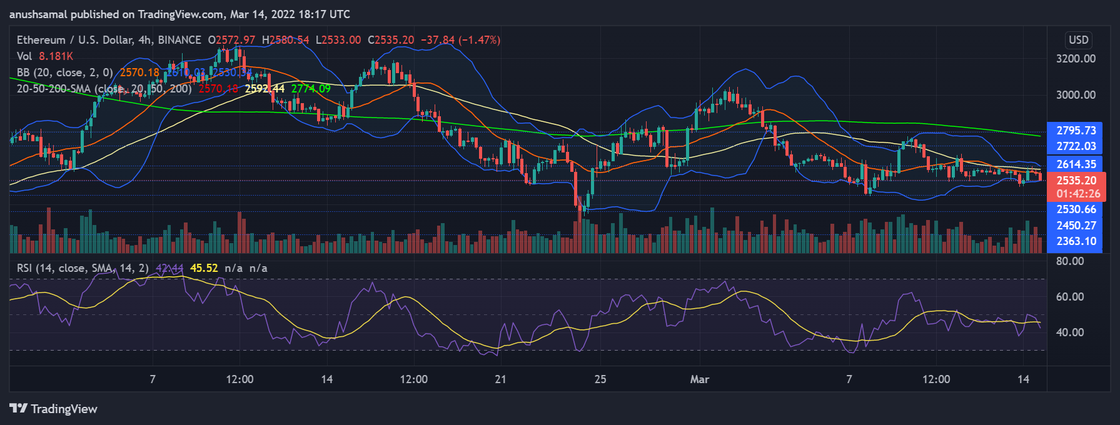Click the blue 2614.35 price level label
This screenshot has height=425, width=1120.
1076,164
